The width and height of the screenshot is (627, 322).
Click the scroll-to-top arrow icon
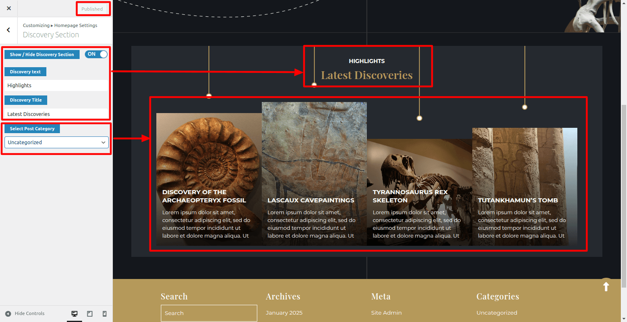coord(606,286)
